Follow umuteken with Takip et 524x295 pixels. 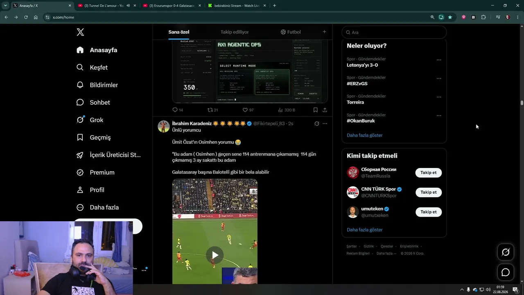click(429, 212)
